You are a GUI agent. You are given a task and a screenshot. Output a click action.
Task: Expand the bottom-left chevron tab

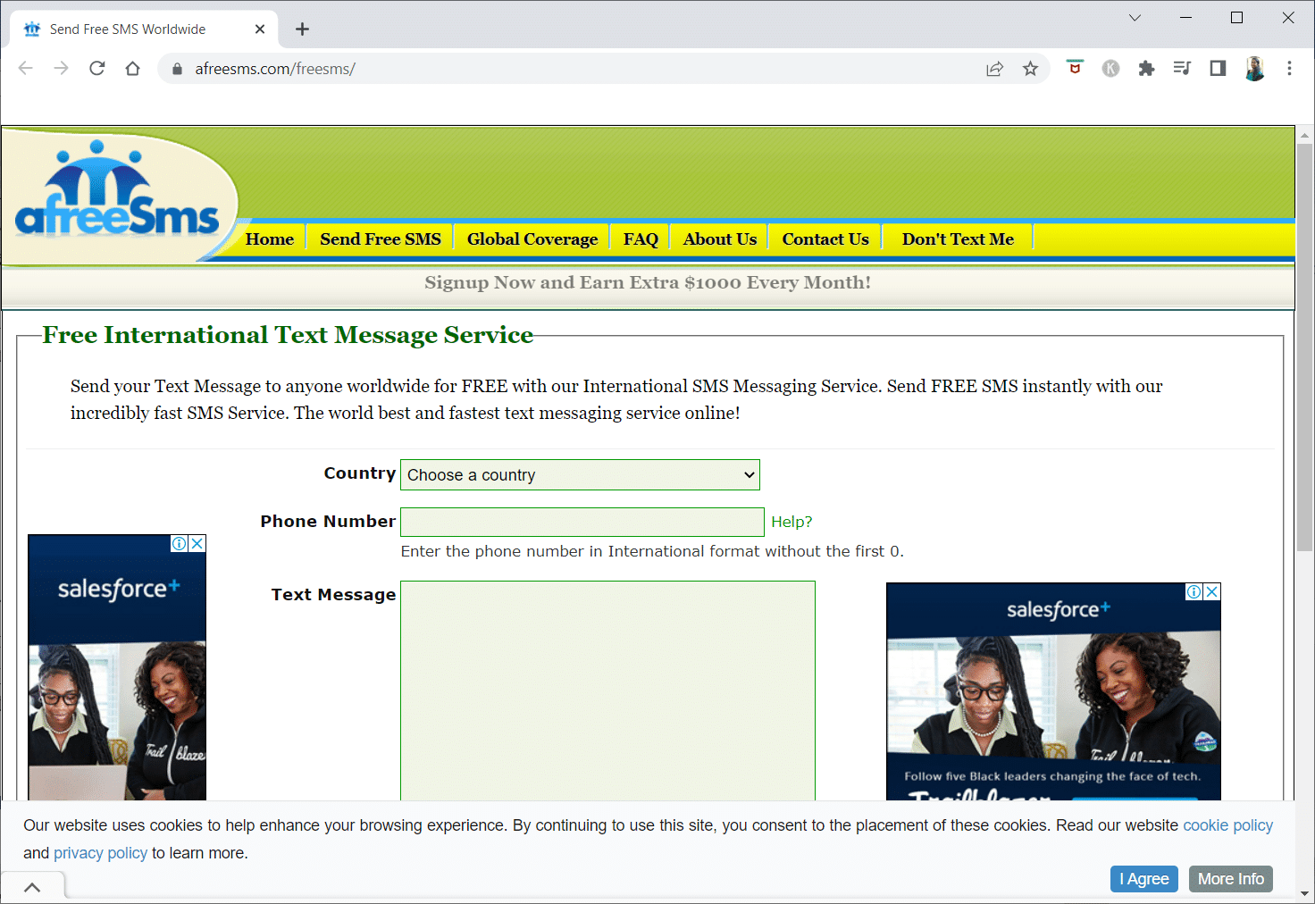coord(32,887)
